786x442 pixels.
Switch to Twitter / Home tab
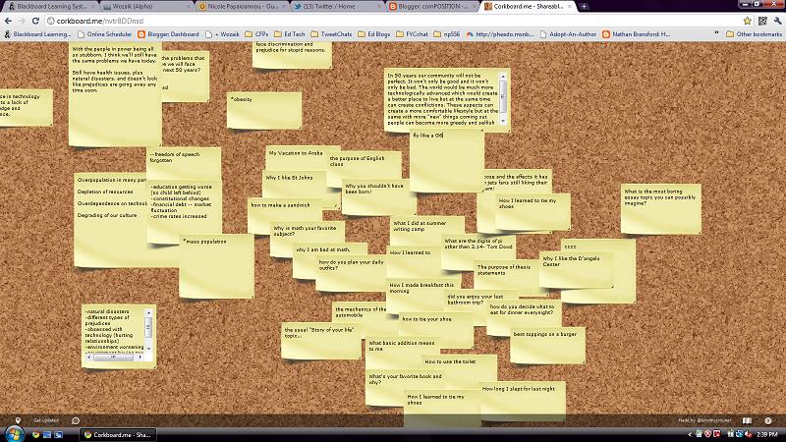click(x=337, y=7)
